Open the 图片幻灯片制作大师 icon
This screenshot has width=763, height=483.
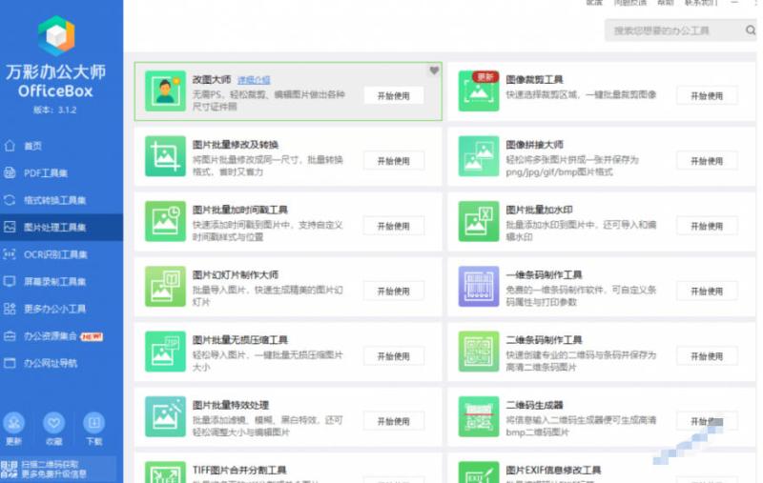pos(165,287)
